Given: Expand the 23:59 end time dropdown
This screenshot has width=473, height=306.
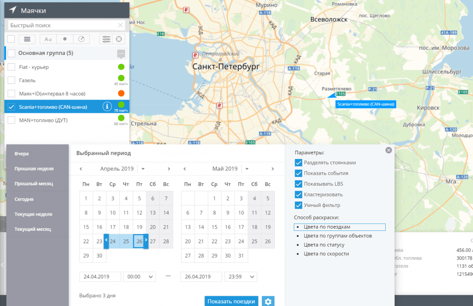Looking at the screenshot, I should (x=252, y=277).
